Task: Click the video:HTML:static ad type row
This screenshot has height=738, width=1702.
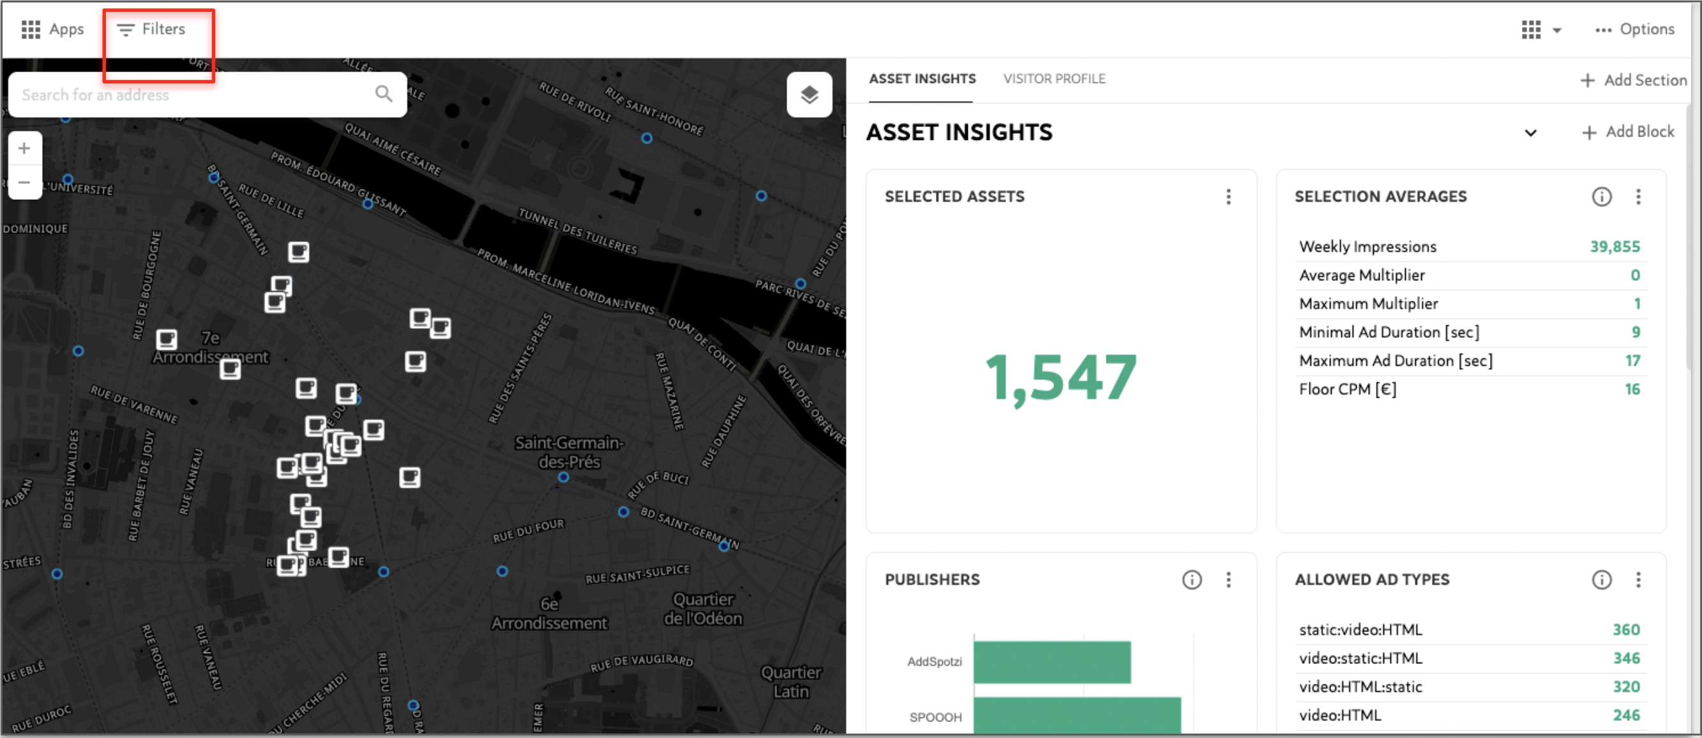Action: coord(1470,686)
